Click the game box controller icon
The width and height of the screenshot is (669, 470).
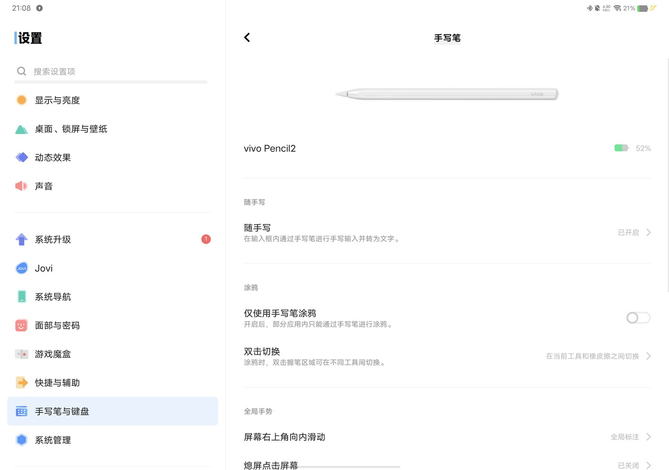[x=22, y=354]
